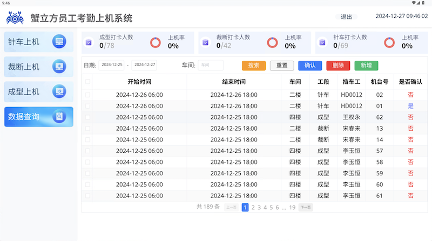Check the 王权永 row with 机台号 62
432x241 pixels.
tap(87, 117)
